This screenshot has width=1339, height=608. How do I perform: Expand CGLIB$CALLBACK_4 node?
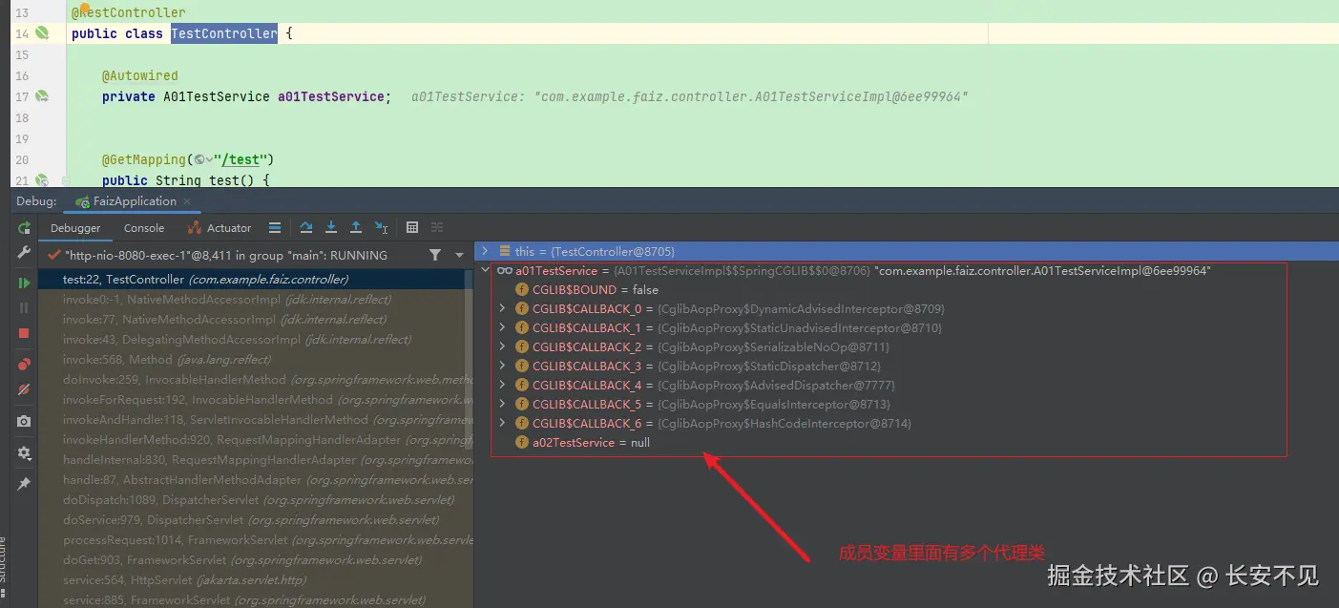pyautogui.click(x=502, y=385)
